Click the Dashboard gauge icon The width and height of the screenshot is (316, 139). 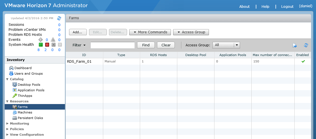pyautogui.click(x=11, y=68)
